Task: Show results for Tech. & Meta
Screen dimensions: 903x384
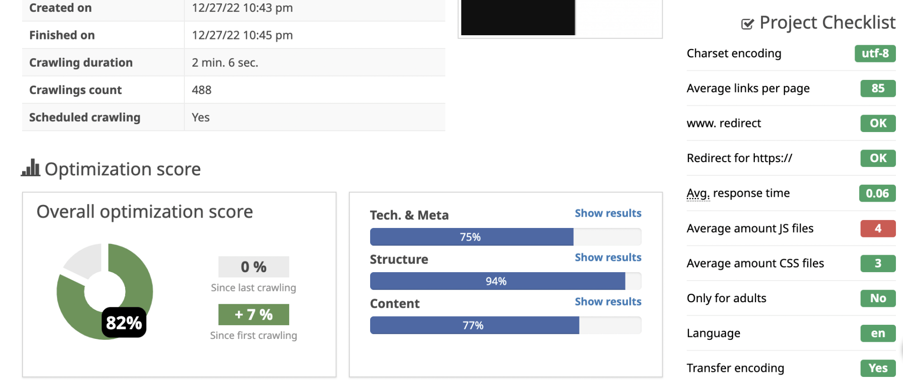Action: pos(608,213)
